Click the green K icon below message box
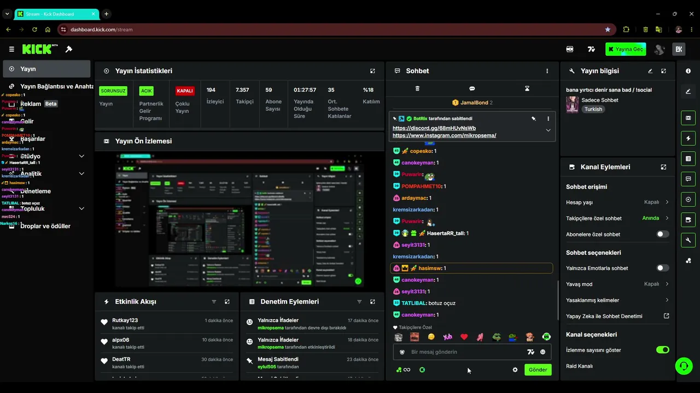Screen dimensions: 700x393 click(x=422, y=370)
